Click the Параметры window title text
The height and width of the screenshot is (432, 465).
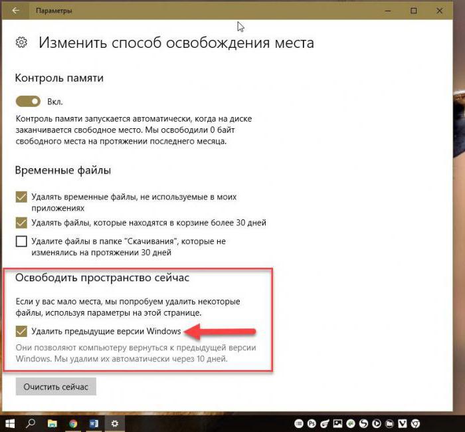coord(54,11)
